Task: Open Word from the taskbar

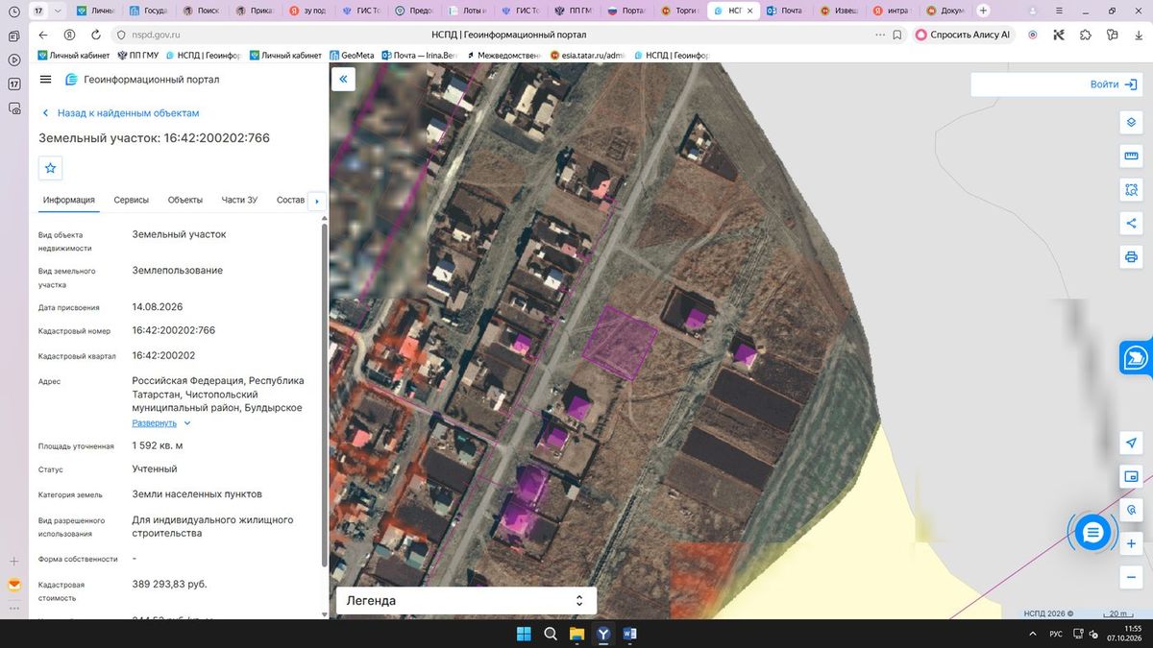Action: tap(630, 634)
